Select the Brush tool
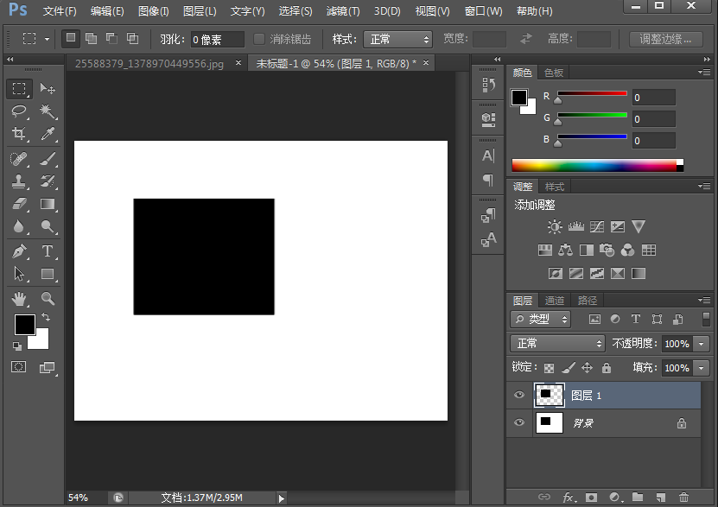This screenshot has width=718, height=507. point(48,159)
